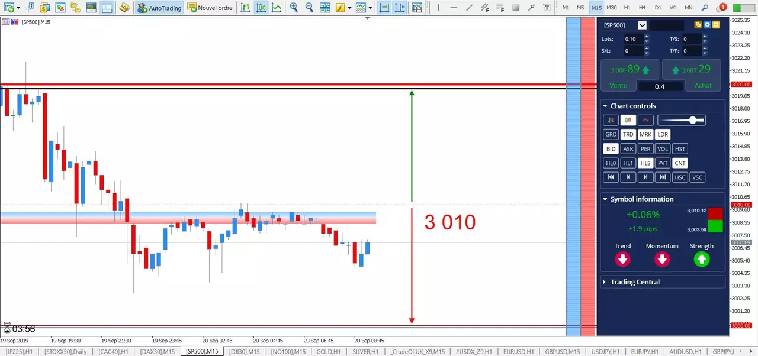Open the SP500 symbol dropdown

point(642,25)
